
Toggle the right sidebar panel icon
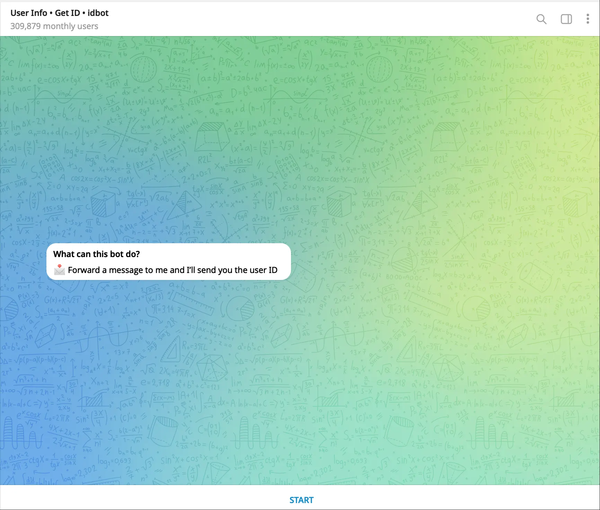(x=566, y=19)
